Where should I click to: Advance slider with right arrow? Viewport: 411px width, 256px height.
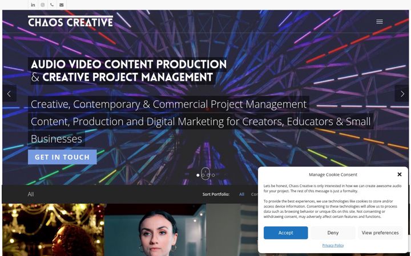point(402,93)
